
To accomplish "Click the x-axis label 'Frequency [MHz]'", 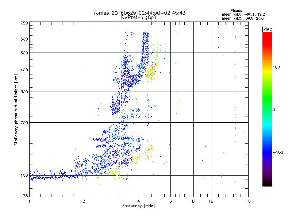I will [x=138, y=206].
